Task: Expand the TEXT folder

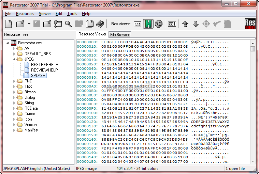Action: tap(14, 86)
